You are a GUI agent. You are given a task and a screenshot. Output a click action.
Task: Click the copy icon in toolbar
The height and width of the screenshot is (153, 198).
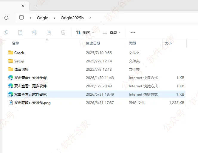pyautogui.click(x=6, y=32)
